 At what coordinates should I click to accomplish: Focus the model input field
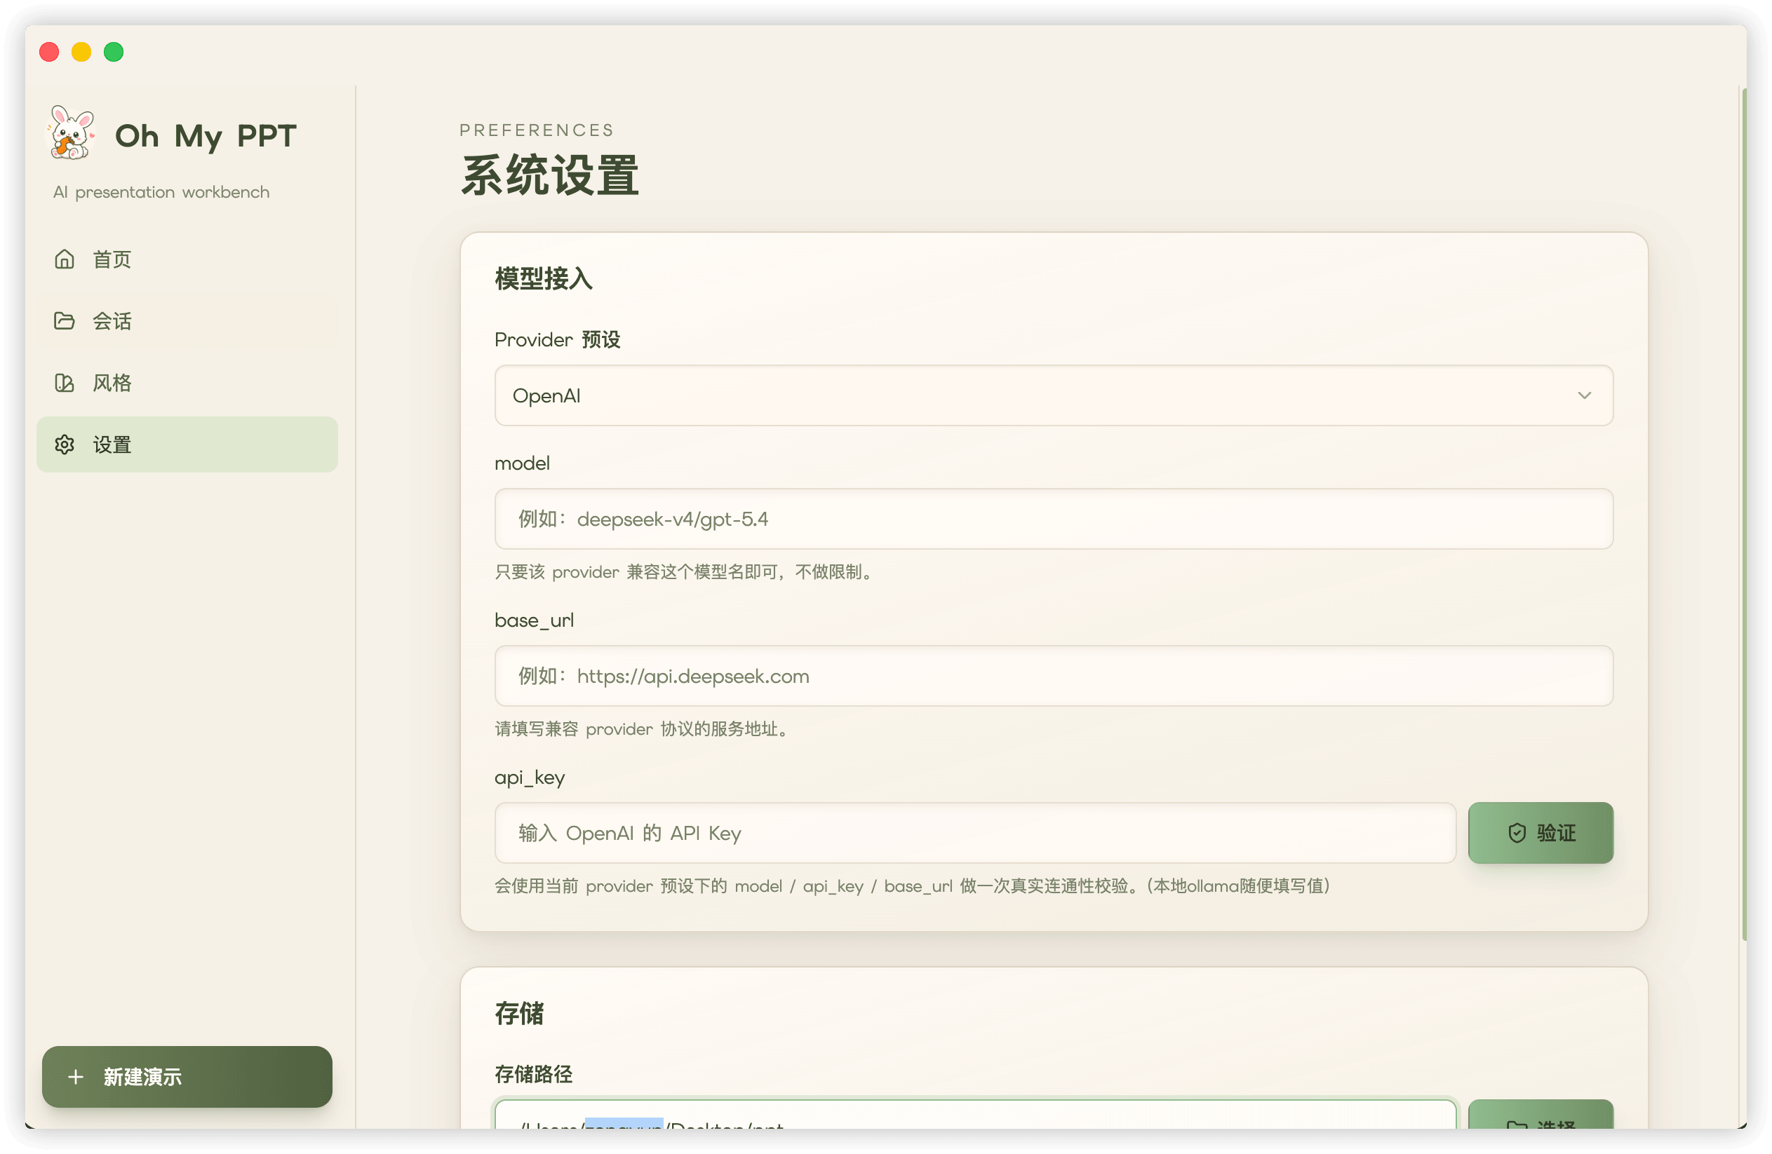click(x=1054, y=520)
